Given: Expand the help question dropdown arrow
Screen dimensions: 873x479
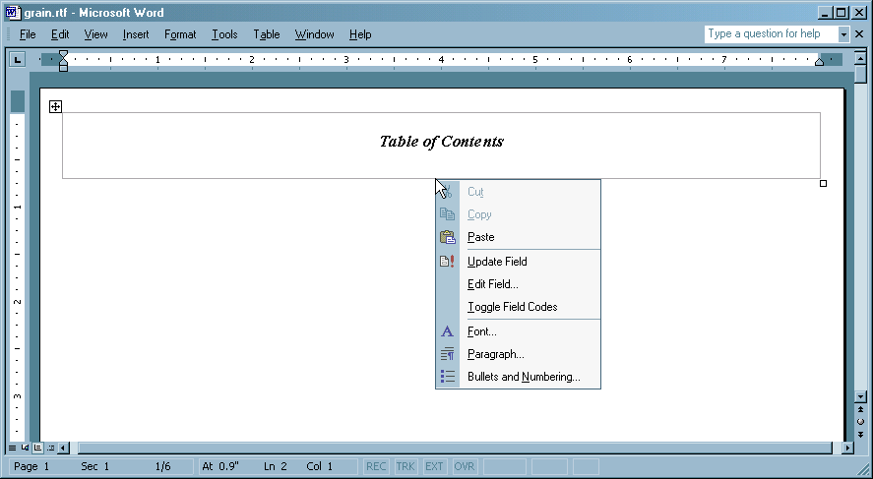Looking at the screenshot, I should [843, 34].
